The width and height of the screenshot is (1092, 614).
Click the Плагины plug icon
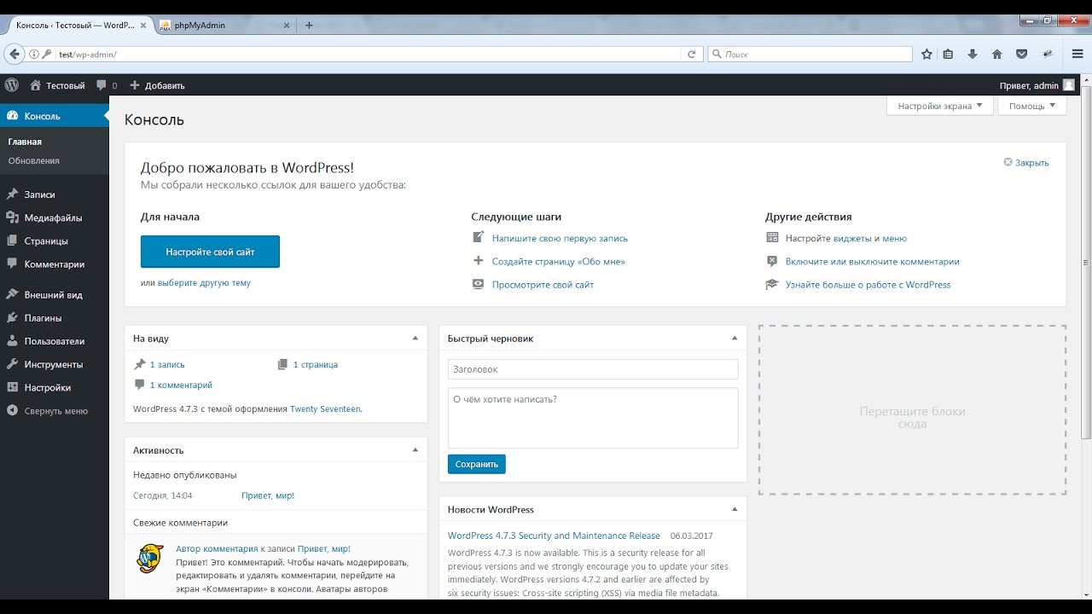click(12, 318)
